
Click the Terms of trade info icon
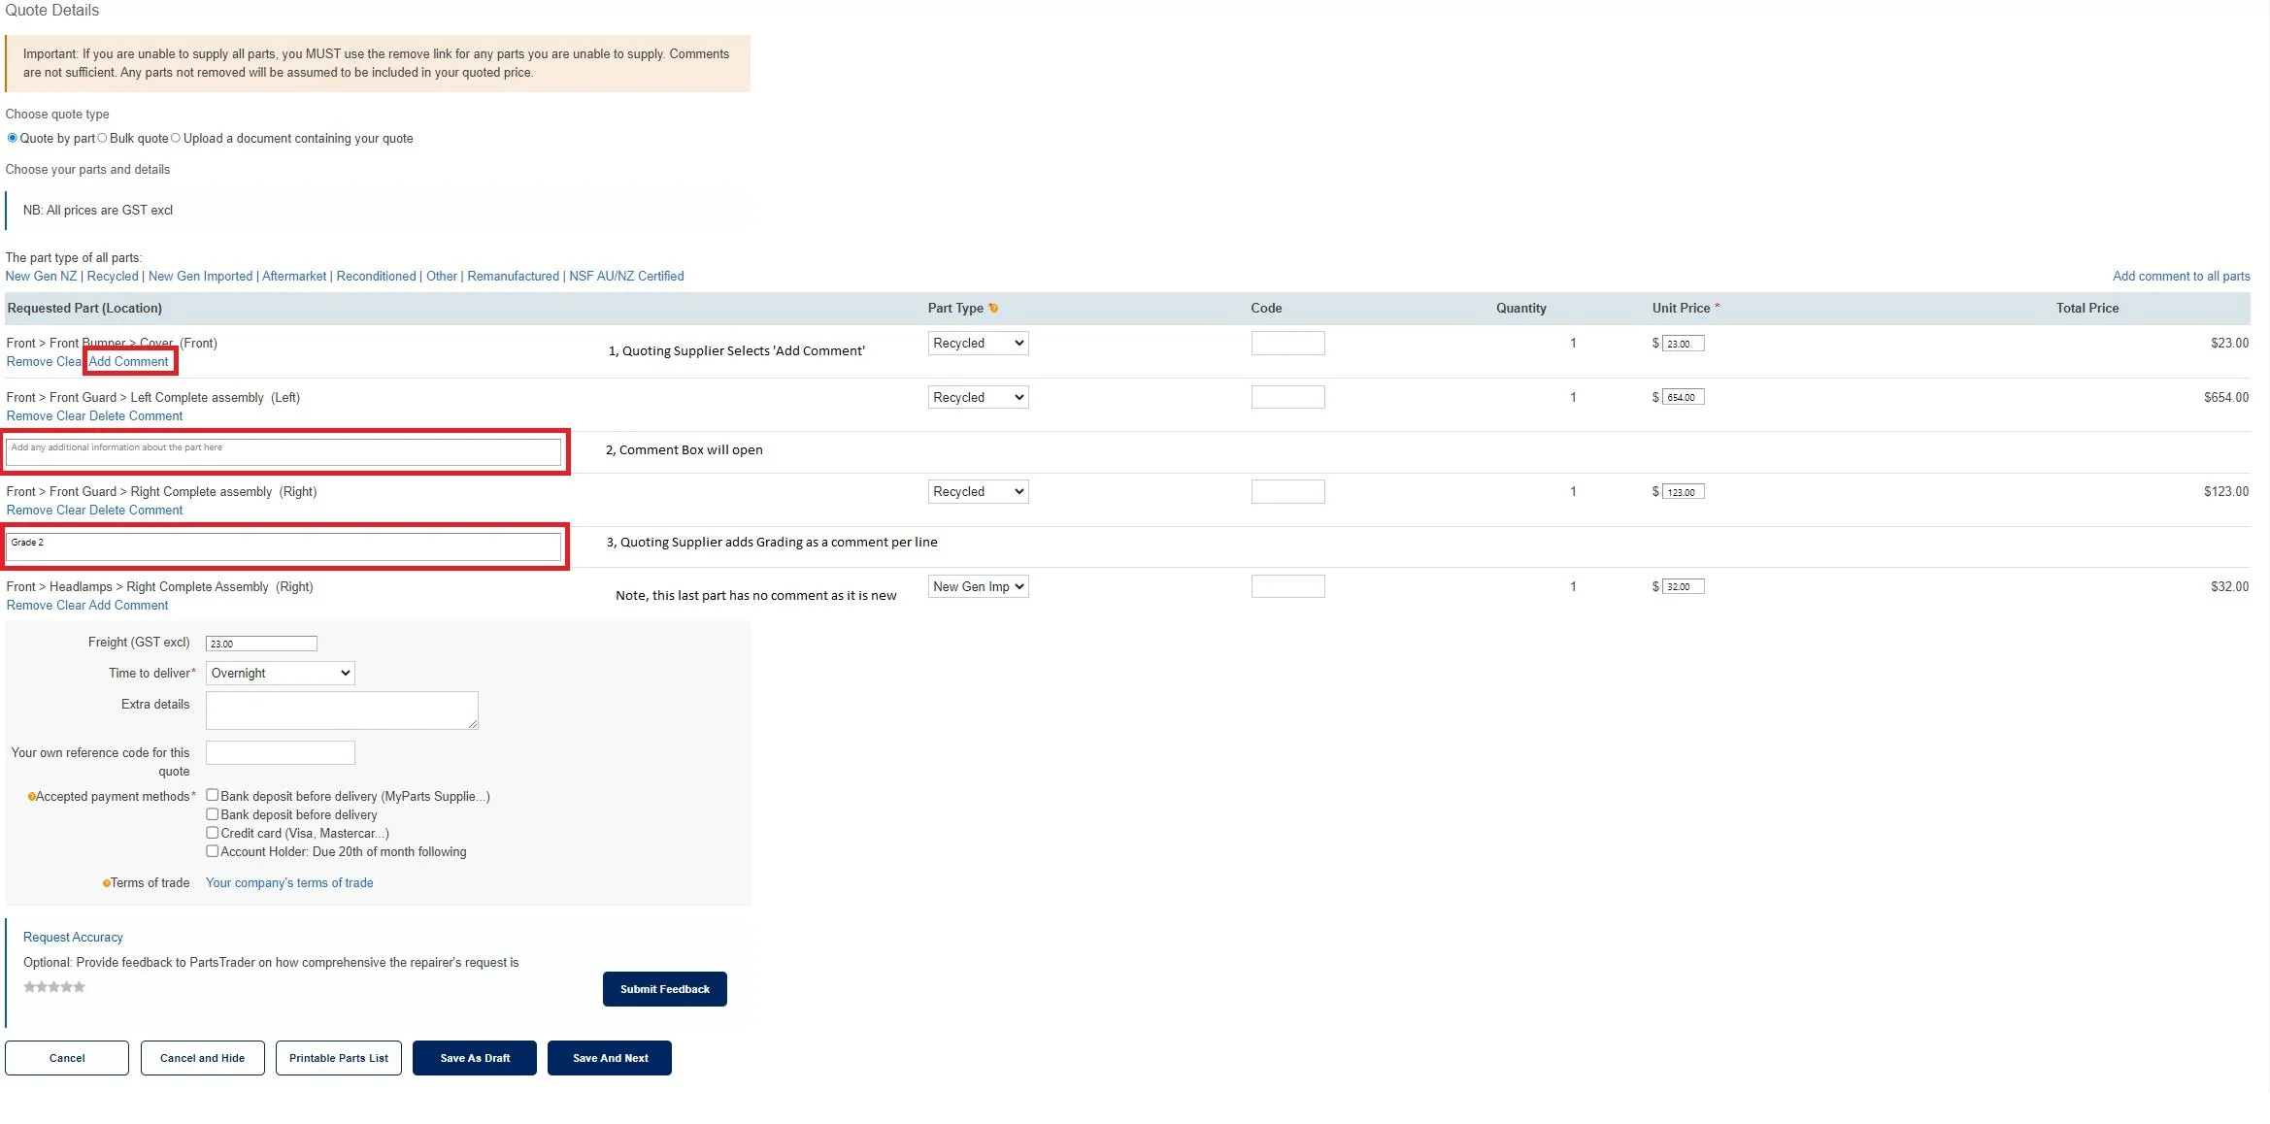click(106, 883)
